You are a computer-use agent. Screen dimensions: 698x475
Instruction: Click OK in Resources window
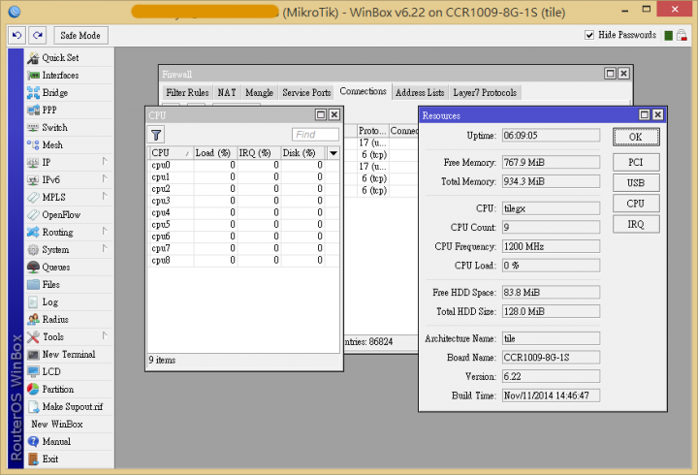(636, 137)
